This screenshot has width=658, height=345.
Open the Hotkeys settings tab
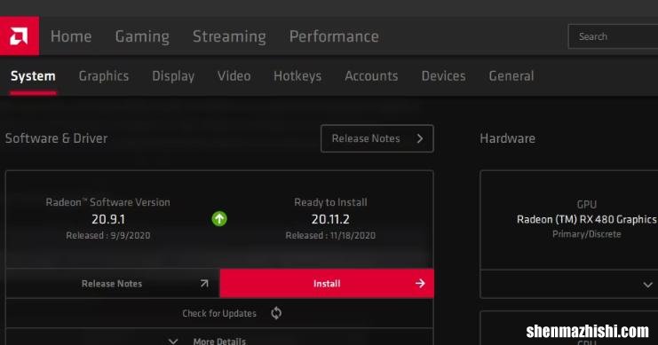tap(297, 76)
